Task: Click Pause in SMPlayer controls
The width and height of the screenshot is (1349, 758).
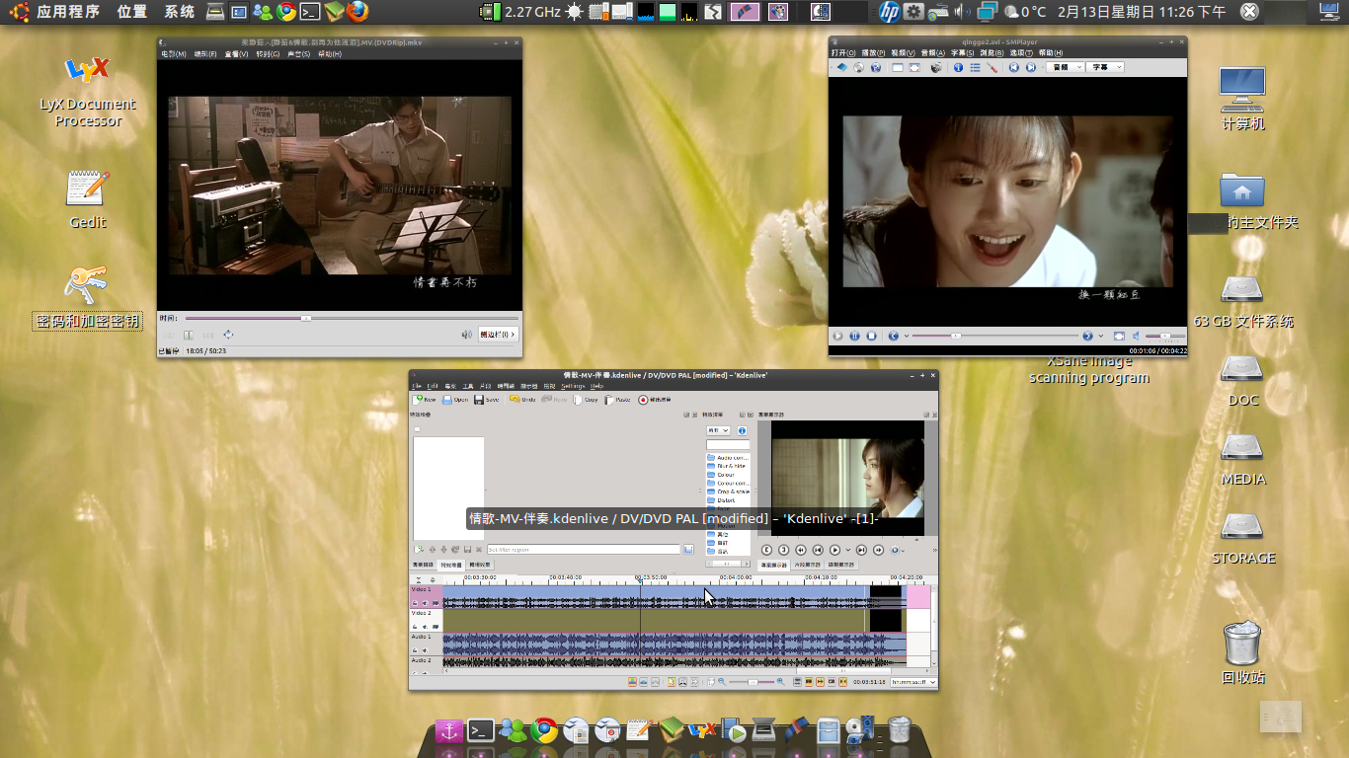Action: (854, 336)
